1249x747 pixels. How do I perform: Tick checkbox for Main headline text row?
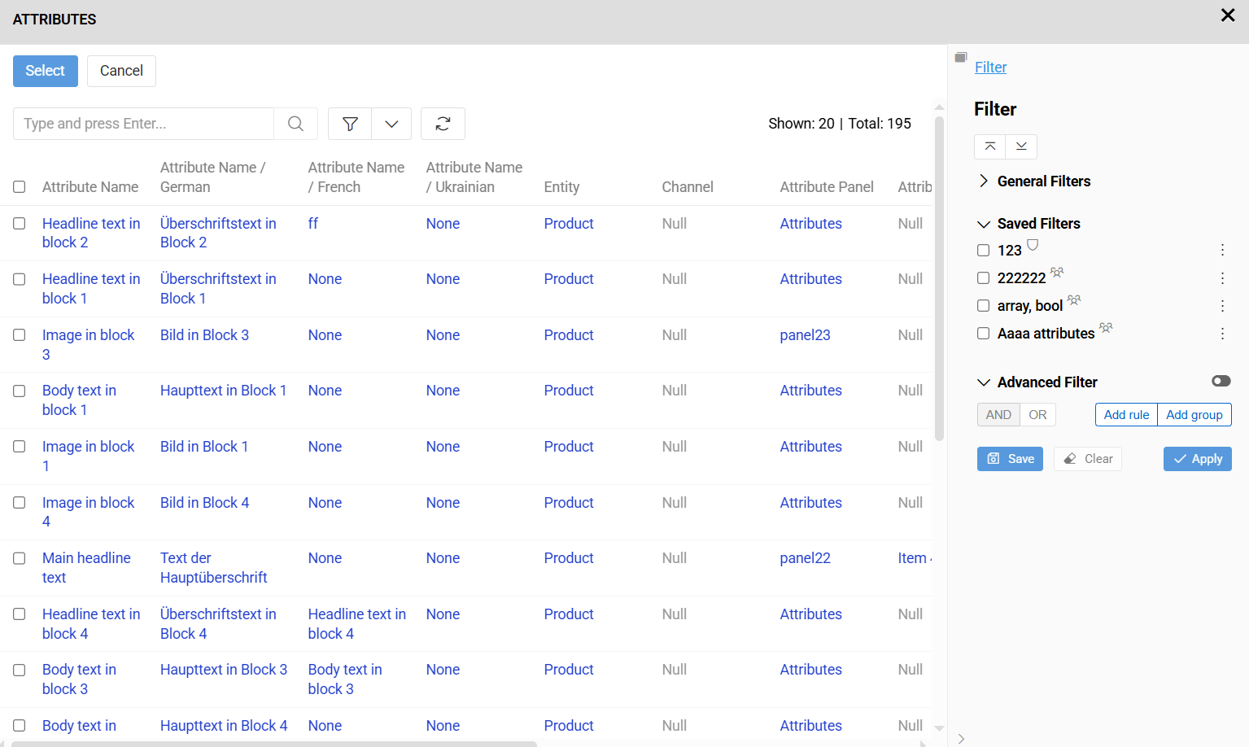pos(20,559)
